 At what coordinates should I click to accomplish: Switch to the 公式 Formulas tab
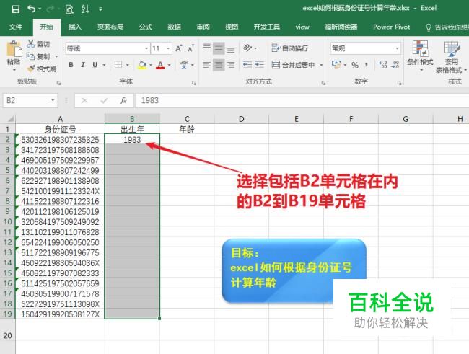pos(146,27)
